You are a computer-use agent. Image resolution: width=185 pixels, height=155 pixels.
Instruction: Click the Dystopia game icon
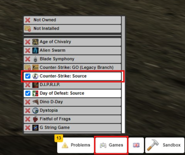(35, 110)
